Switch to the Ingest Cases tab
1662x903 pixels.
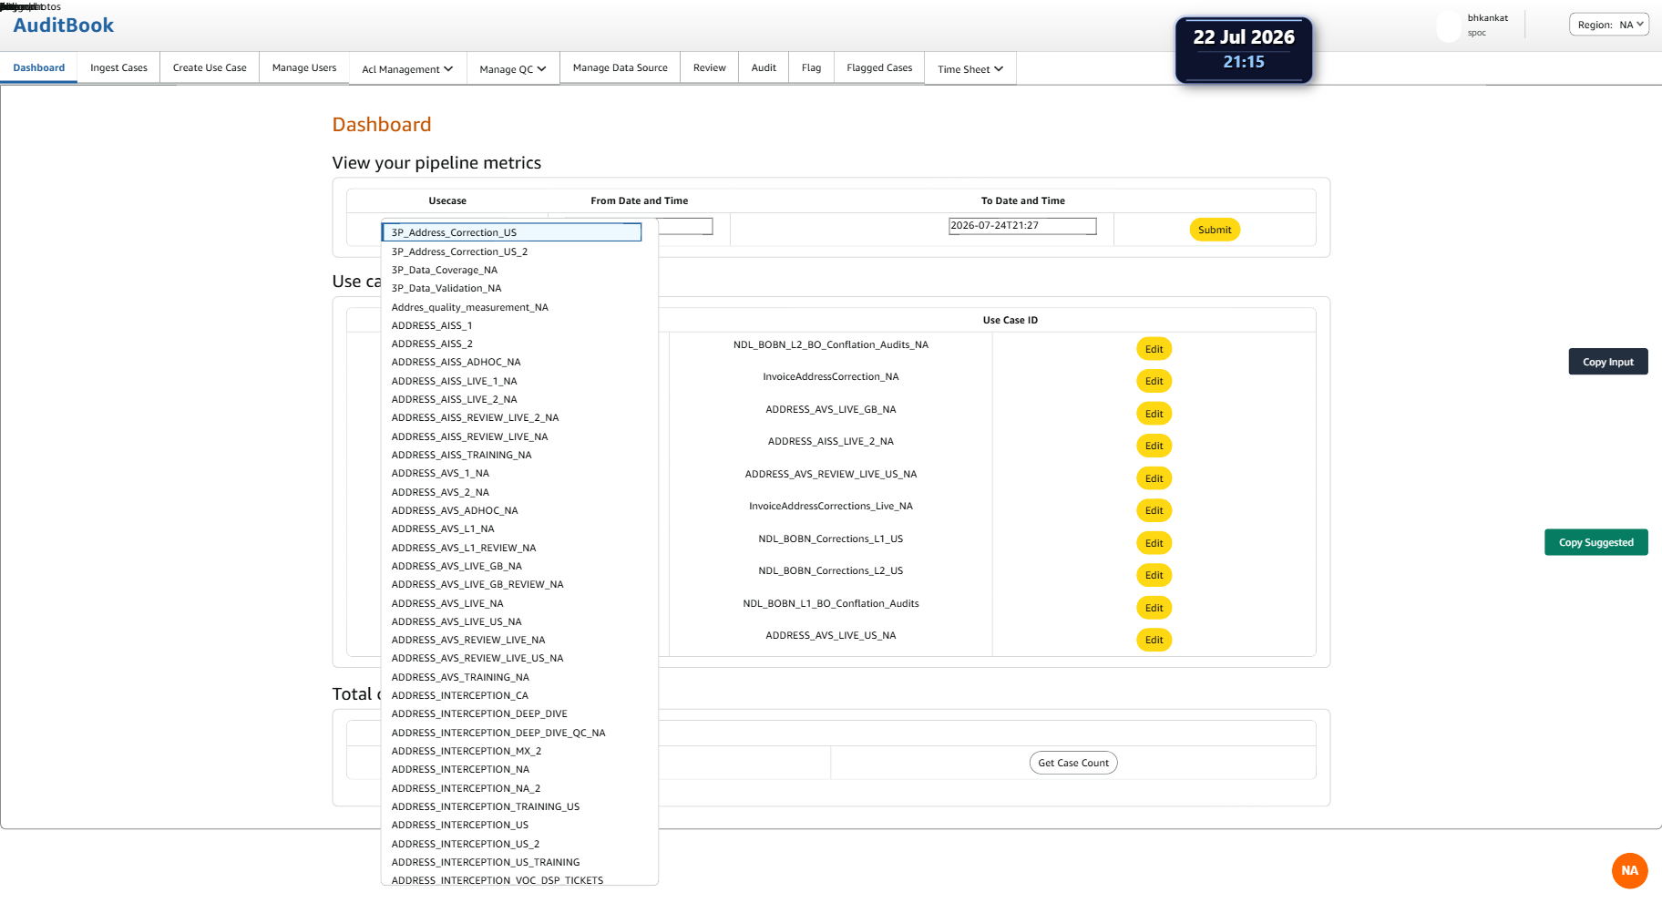click(x=118, y=67)
